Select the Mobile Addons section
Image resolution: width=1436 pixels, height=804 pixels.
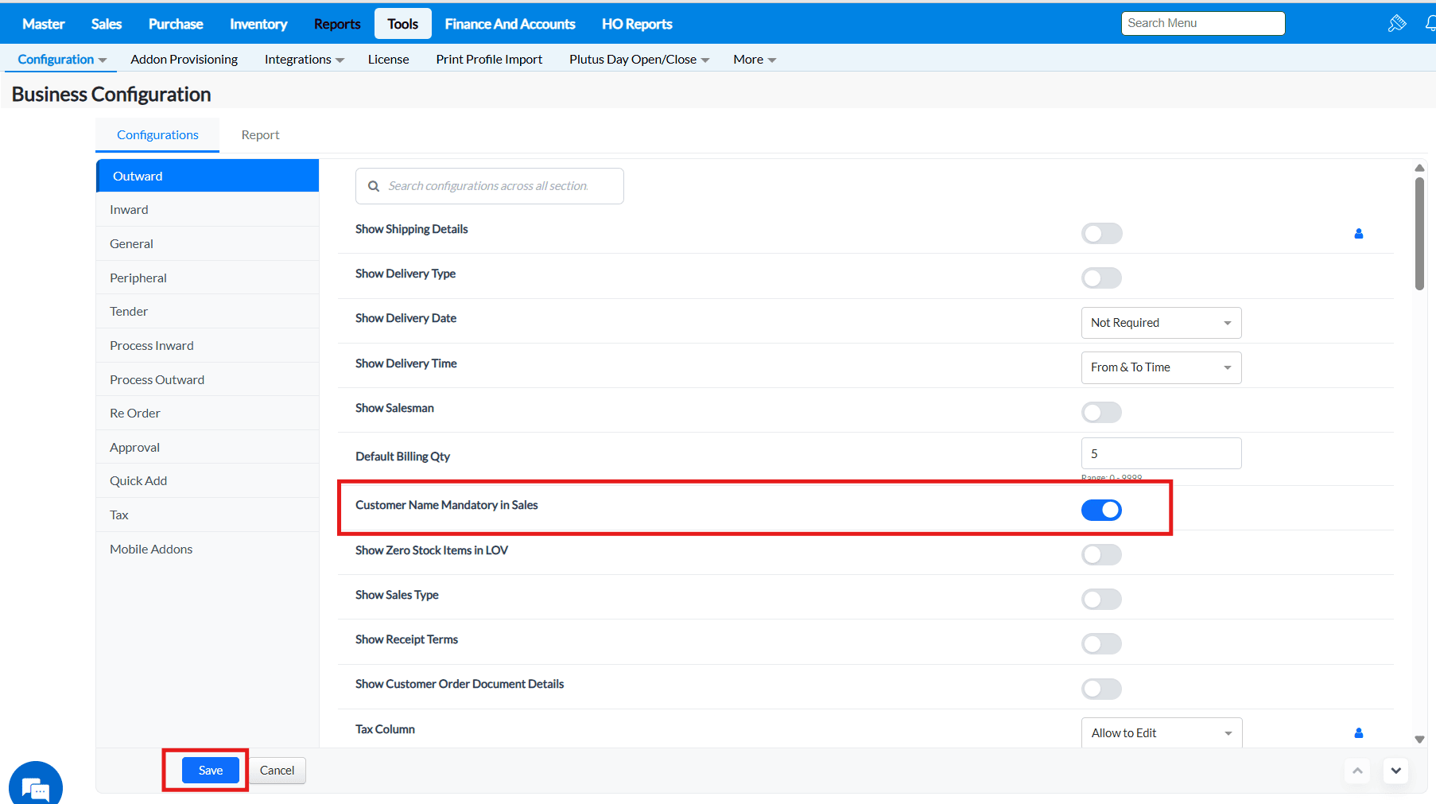[x=208, y=549]
